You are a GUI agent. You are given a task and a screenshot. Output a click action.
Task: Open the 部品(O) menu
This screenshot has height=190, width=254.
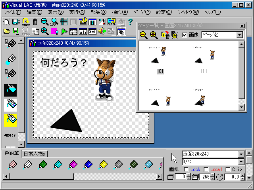[98, 12]
